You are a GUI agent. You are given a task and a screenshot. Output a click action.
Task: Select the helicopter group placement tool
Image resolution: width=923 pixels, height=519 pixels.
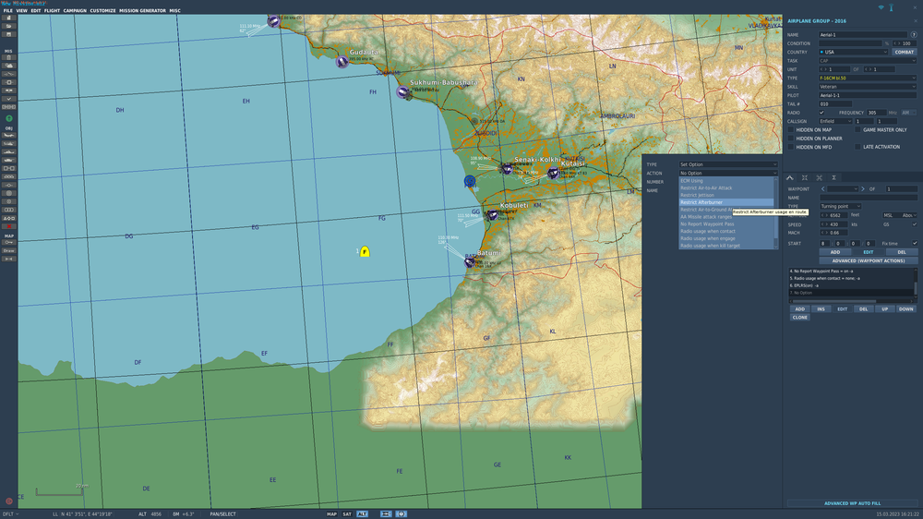point(8,144)
